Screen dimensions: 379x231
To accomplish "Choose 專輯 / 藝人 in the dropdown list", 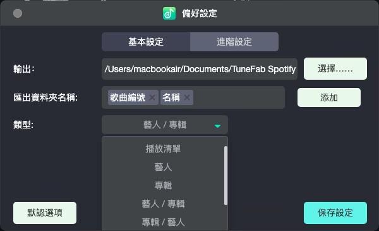I will tap(163, 222).
